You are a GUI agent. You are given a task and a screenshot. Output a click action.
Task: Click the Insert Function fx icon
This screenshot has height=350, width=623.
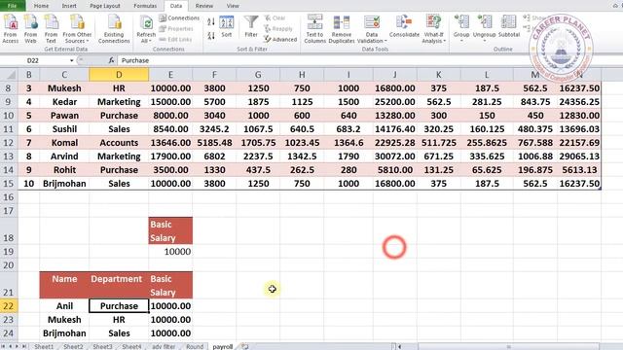click(x=111, y=60)
